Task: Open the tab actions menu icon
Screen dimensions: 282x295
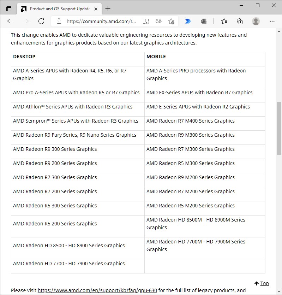Action: (9, 9)
